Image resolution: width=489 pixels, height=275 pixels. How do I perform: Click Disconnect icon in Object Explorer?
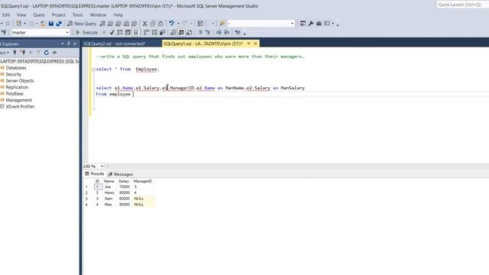click(x=22, y=53)
